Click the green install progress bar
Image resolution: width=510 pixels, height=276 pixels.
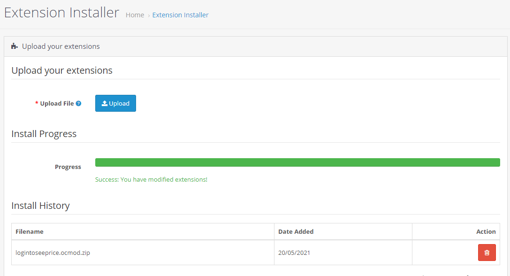297,162
